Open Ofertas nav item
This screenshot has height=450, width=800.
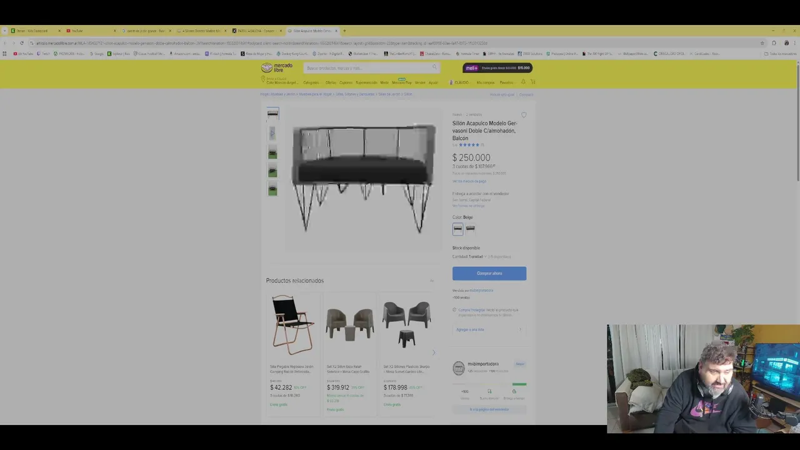pyautogui.click(x=331, y=82)
